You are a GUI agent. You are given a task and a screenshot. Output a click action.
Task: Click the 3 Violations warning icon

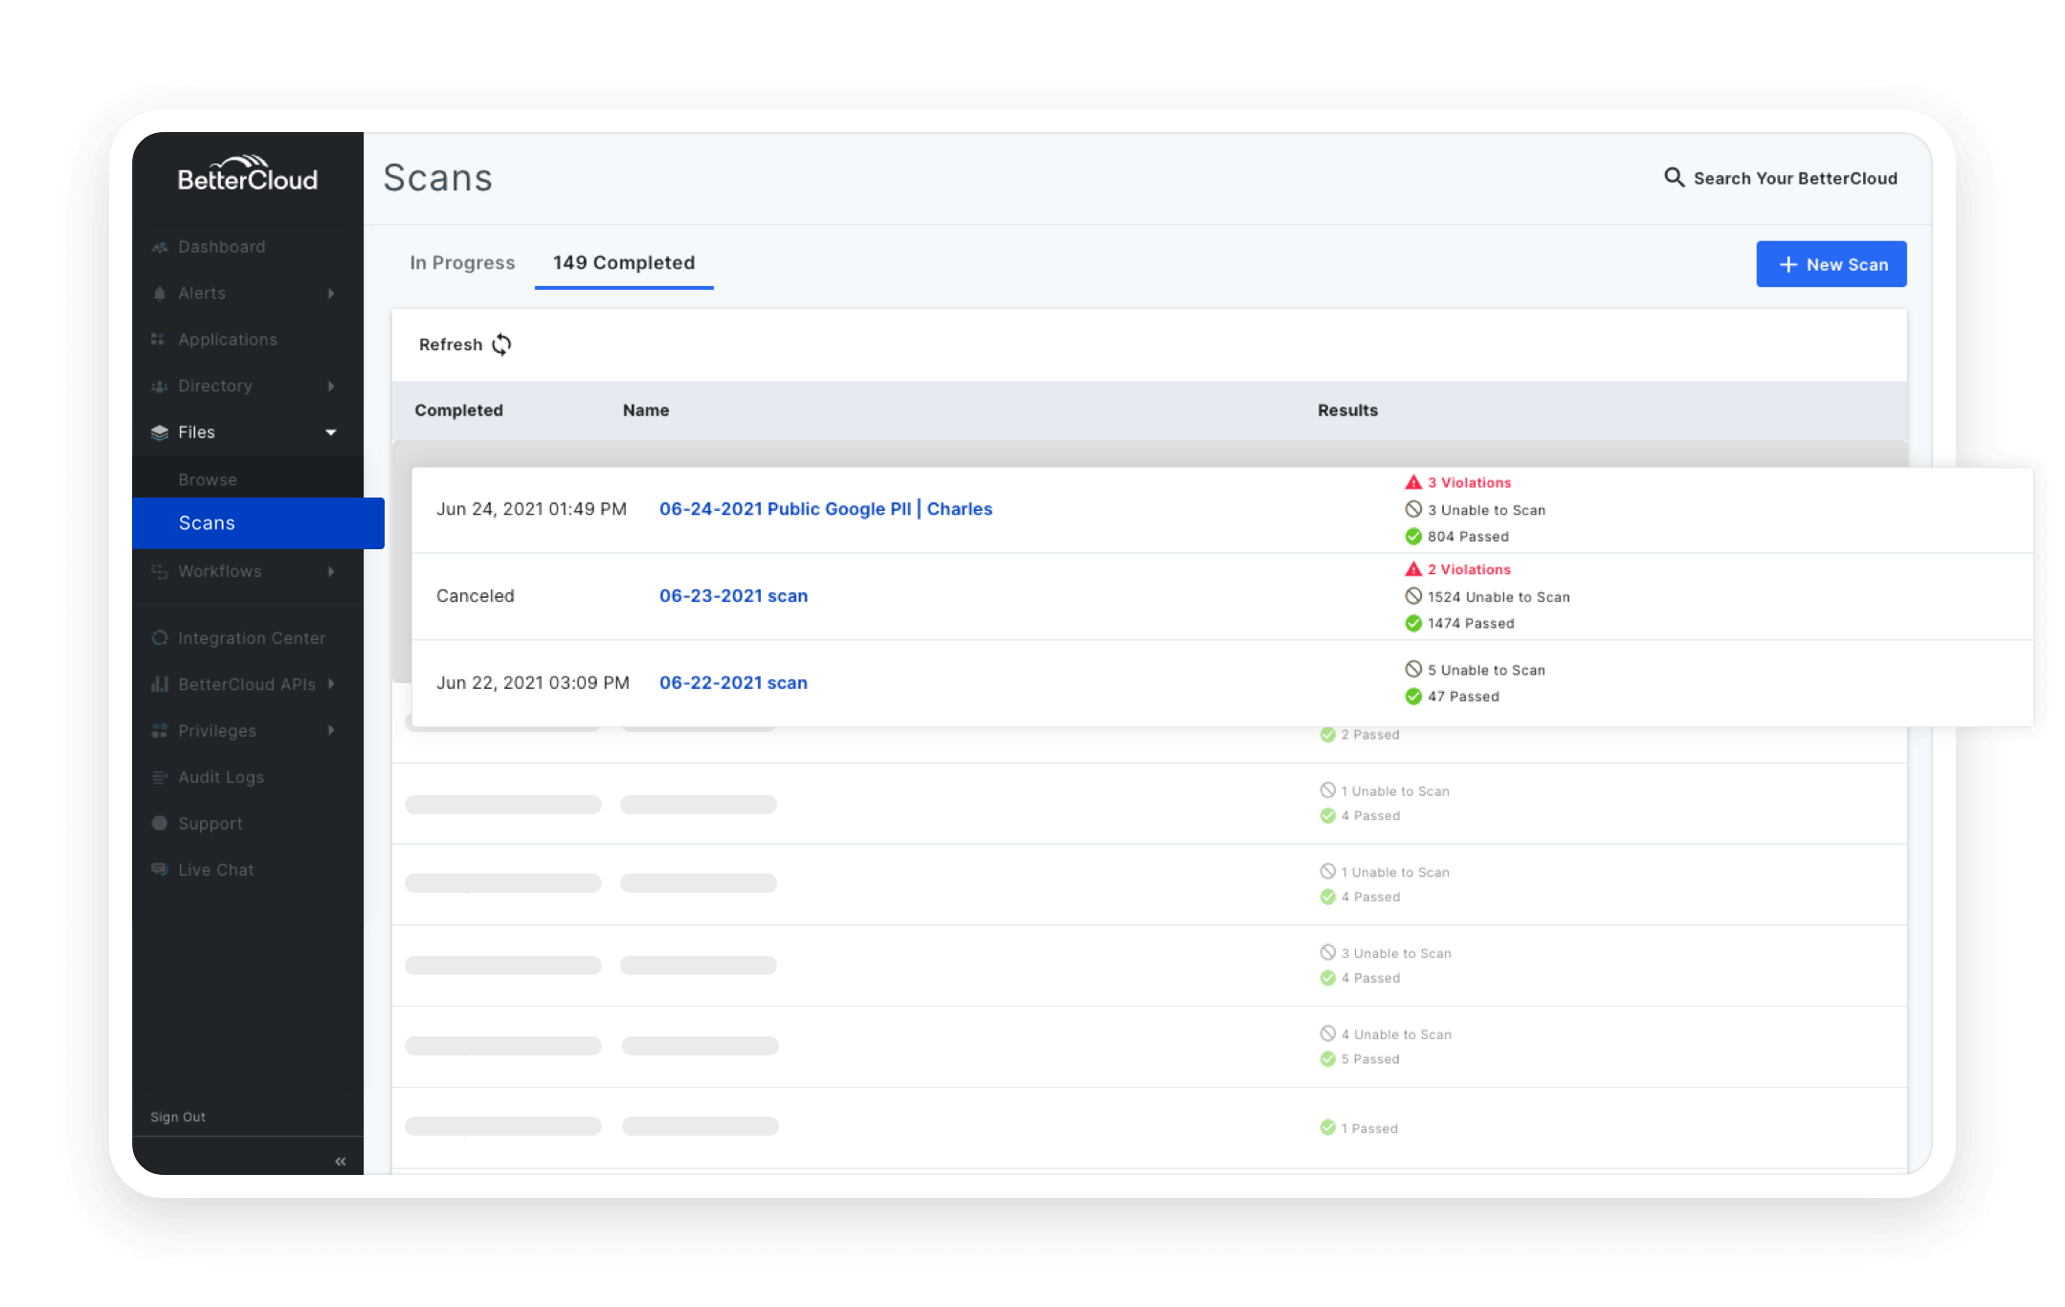pos(1413,482)
